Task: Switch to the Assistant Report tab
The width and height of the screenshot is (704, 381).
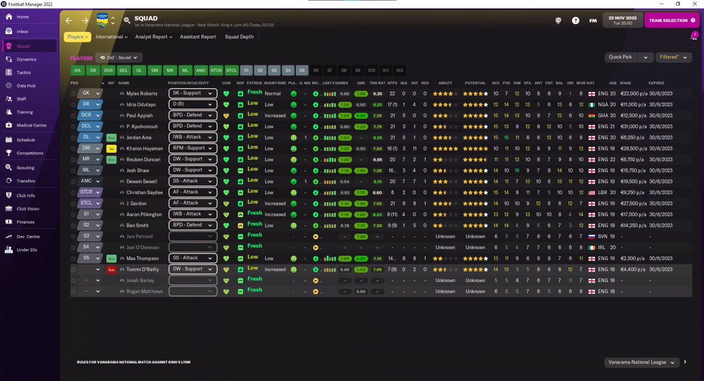Action: (198, 37)
